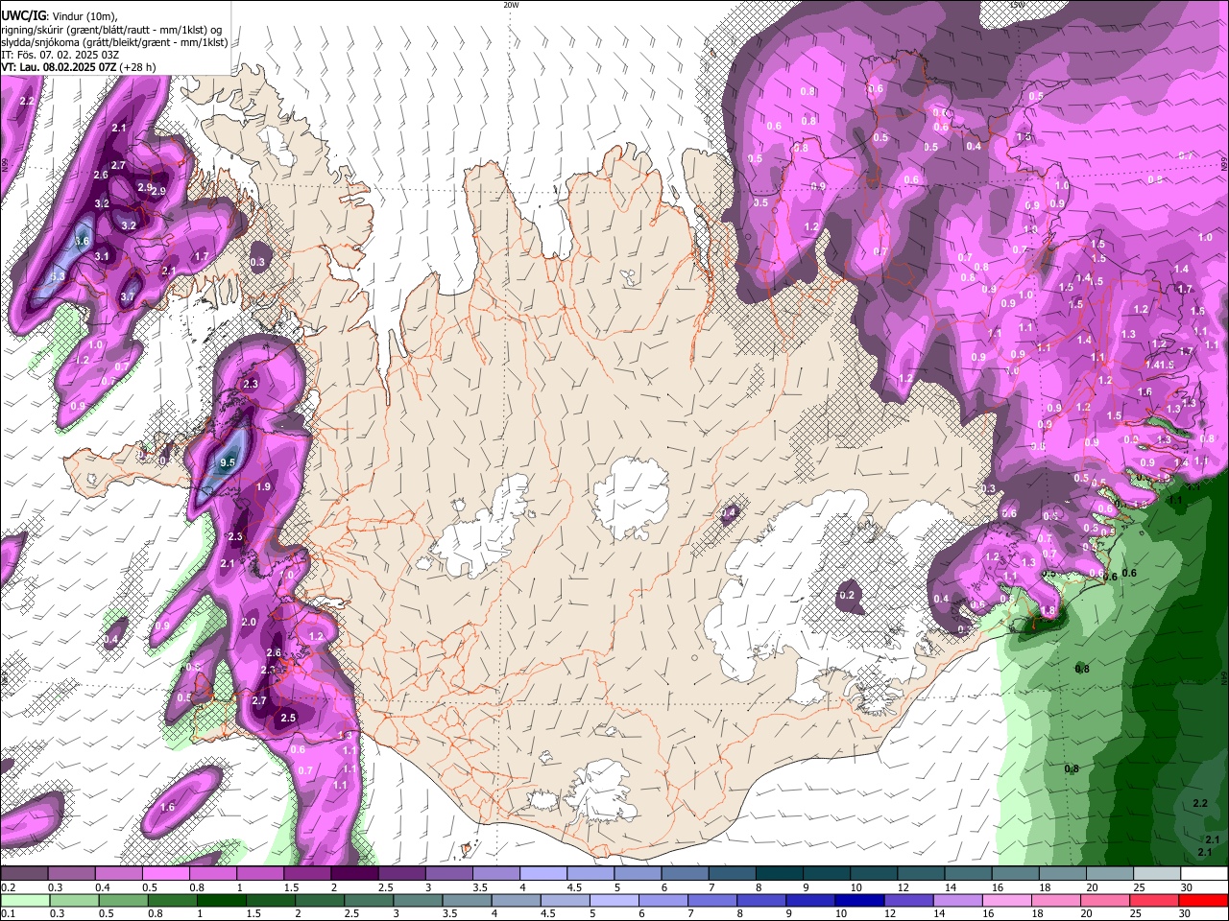The height and width of the screenshot is (921, 1229).
Task: Pick the dark purple snow swatch between 2 and 2.5
Action: point(354,875)
